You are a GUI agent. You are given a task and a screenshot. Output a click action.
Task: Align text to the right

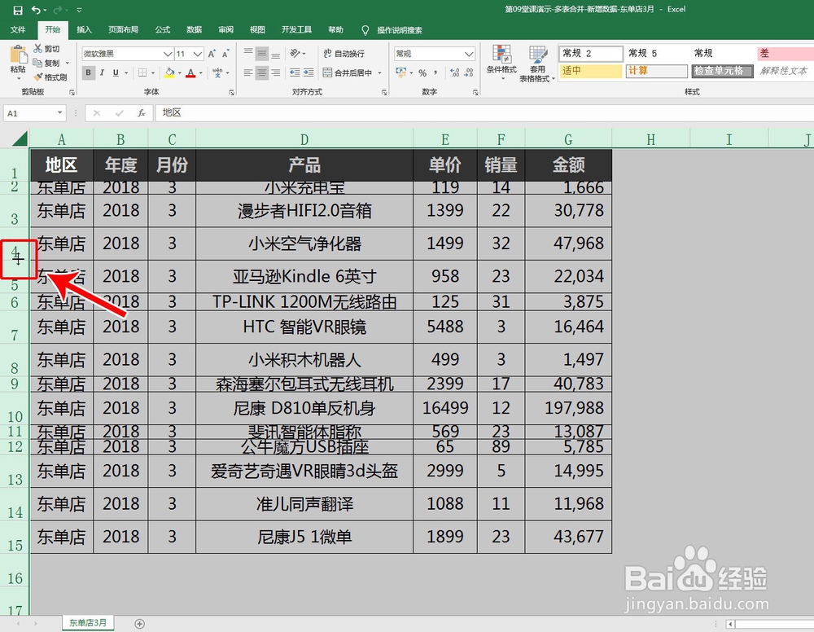[x=276, y=72]
